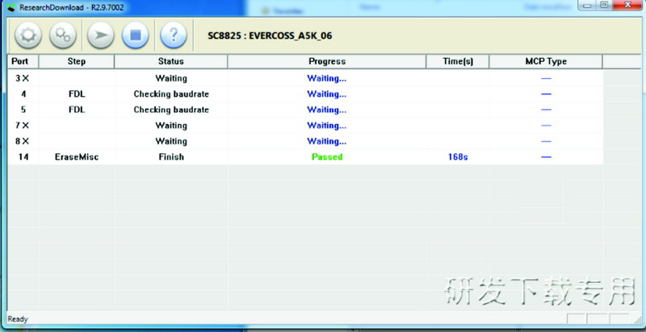Click the green Passed progress indicator

[x=326, y=157]
